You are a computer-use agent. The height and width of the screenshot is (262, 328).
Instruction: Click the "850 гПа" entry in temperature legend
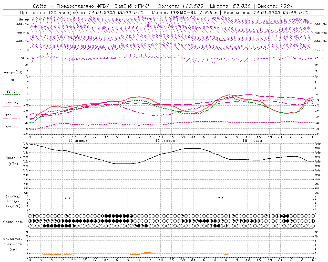click(x=12, y=104)
